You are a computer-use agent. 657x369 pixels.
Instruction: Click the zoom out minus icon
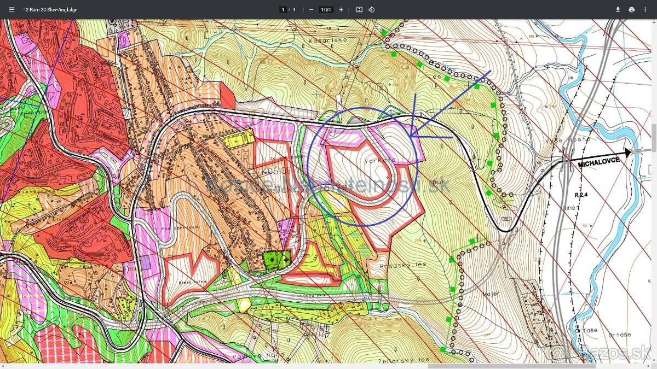[311, 9]
